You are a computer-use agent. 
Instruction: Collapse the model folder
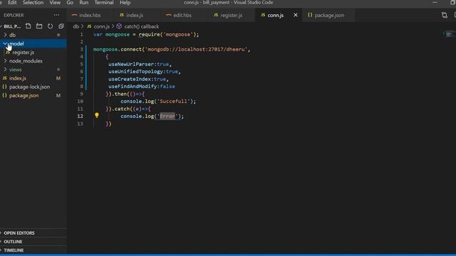pos(5,43)
